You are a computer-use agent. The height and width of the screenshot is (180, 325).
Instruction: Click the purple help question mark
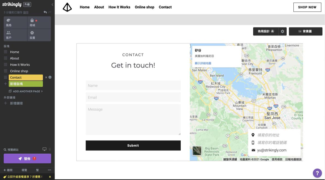pyautogui.click(x=317, y=173)
